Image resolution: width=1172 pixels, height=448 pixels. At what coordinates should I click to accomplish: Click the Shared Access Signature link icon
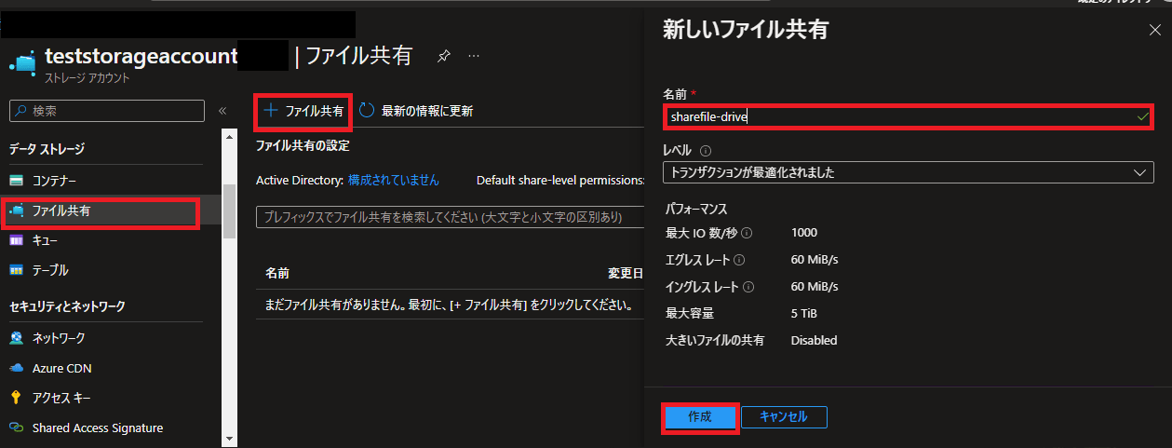(17, 428)
